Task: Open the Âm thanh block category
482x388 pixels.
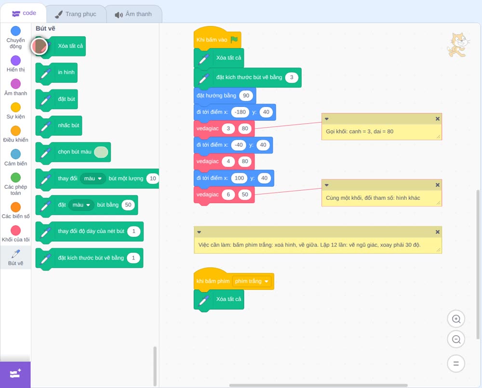Action: point(16,87)
